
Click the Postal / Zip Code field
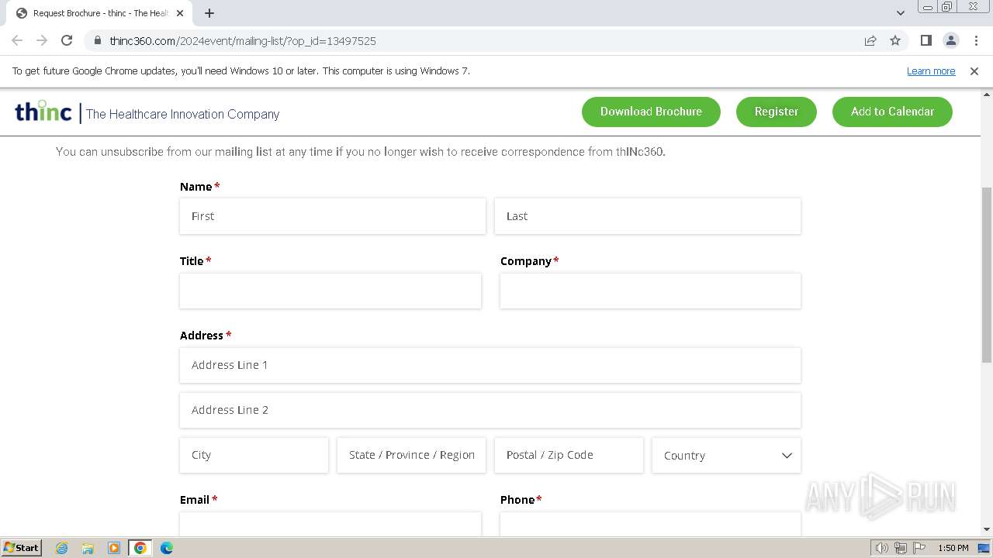(569, 455)
